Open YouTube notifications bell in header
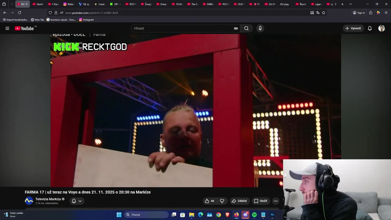Image resolution: width=391 pixels, height=220 pixels. pos(370,28)
